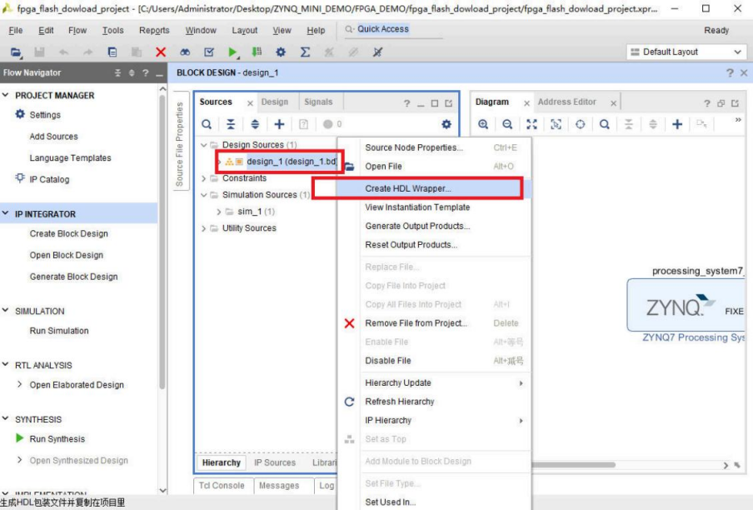Open Sources panel settings gear
The image size is (753, 510).
tap(446, 124)
